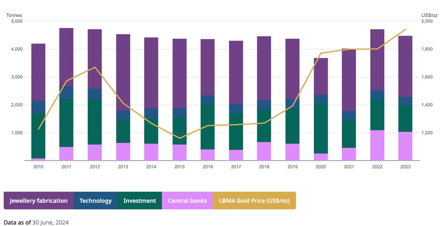Hide the Central banks legend series
Screen dimensions: 440x226
click(187, 200)
